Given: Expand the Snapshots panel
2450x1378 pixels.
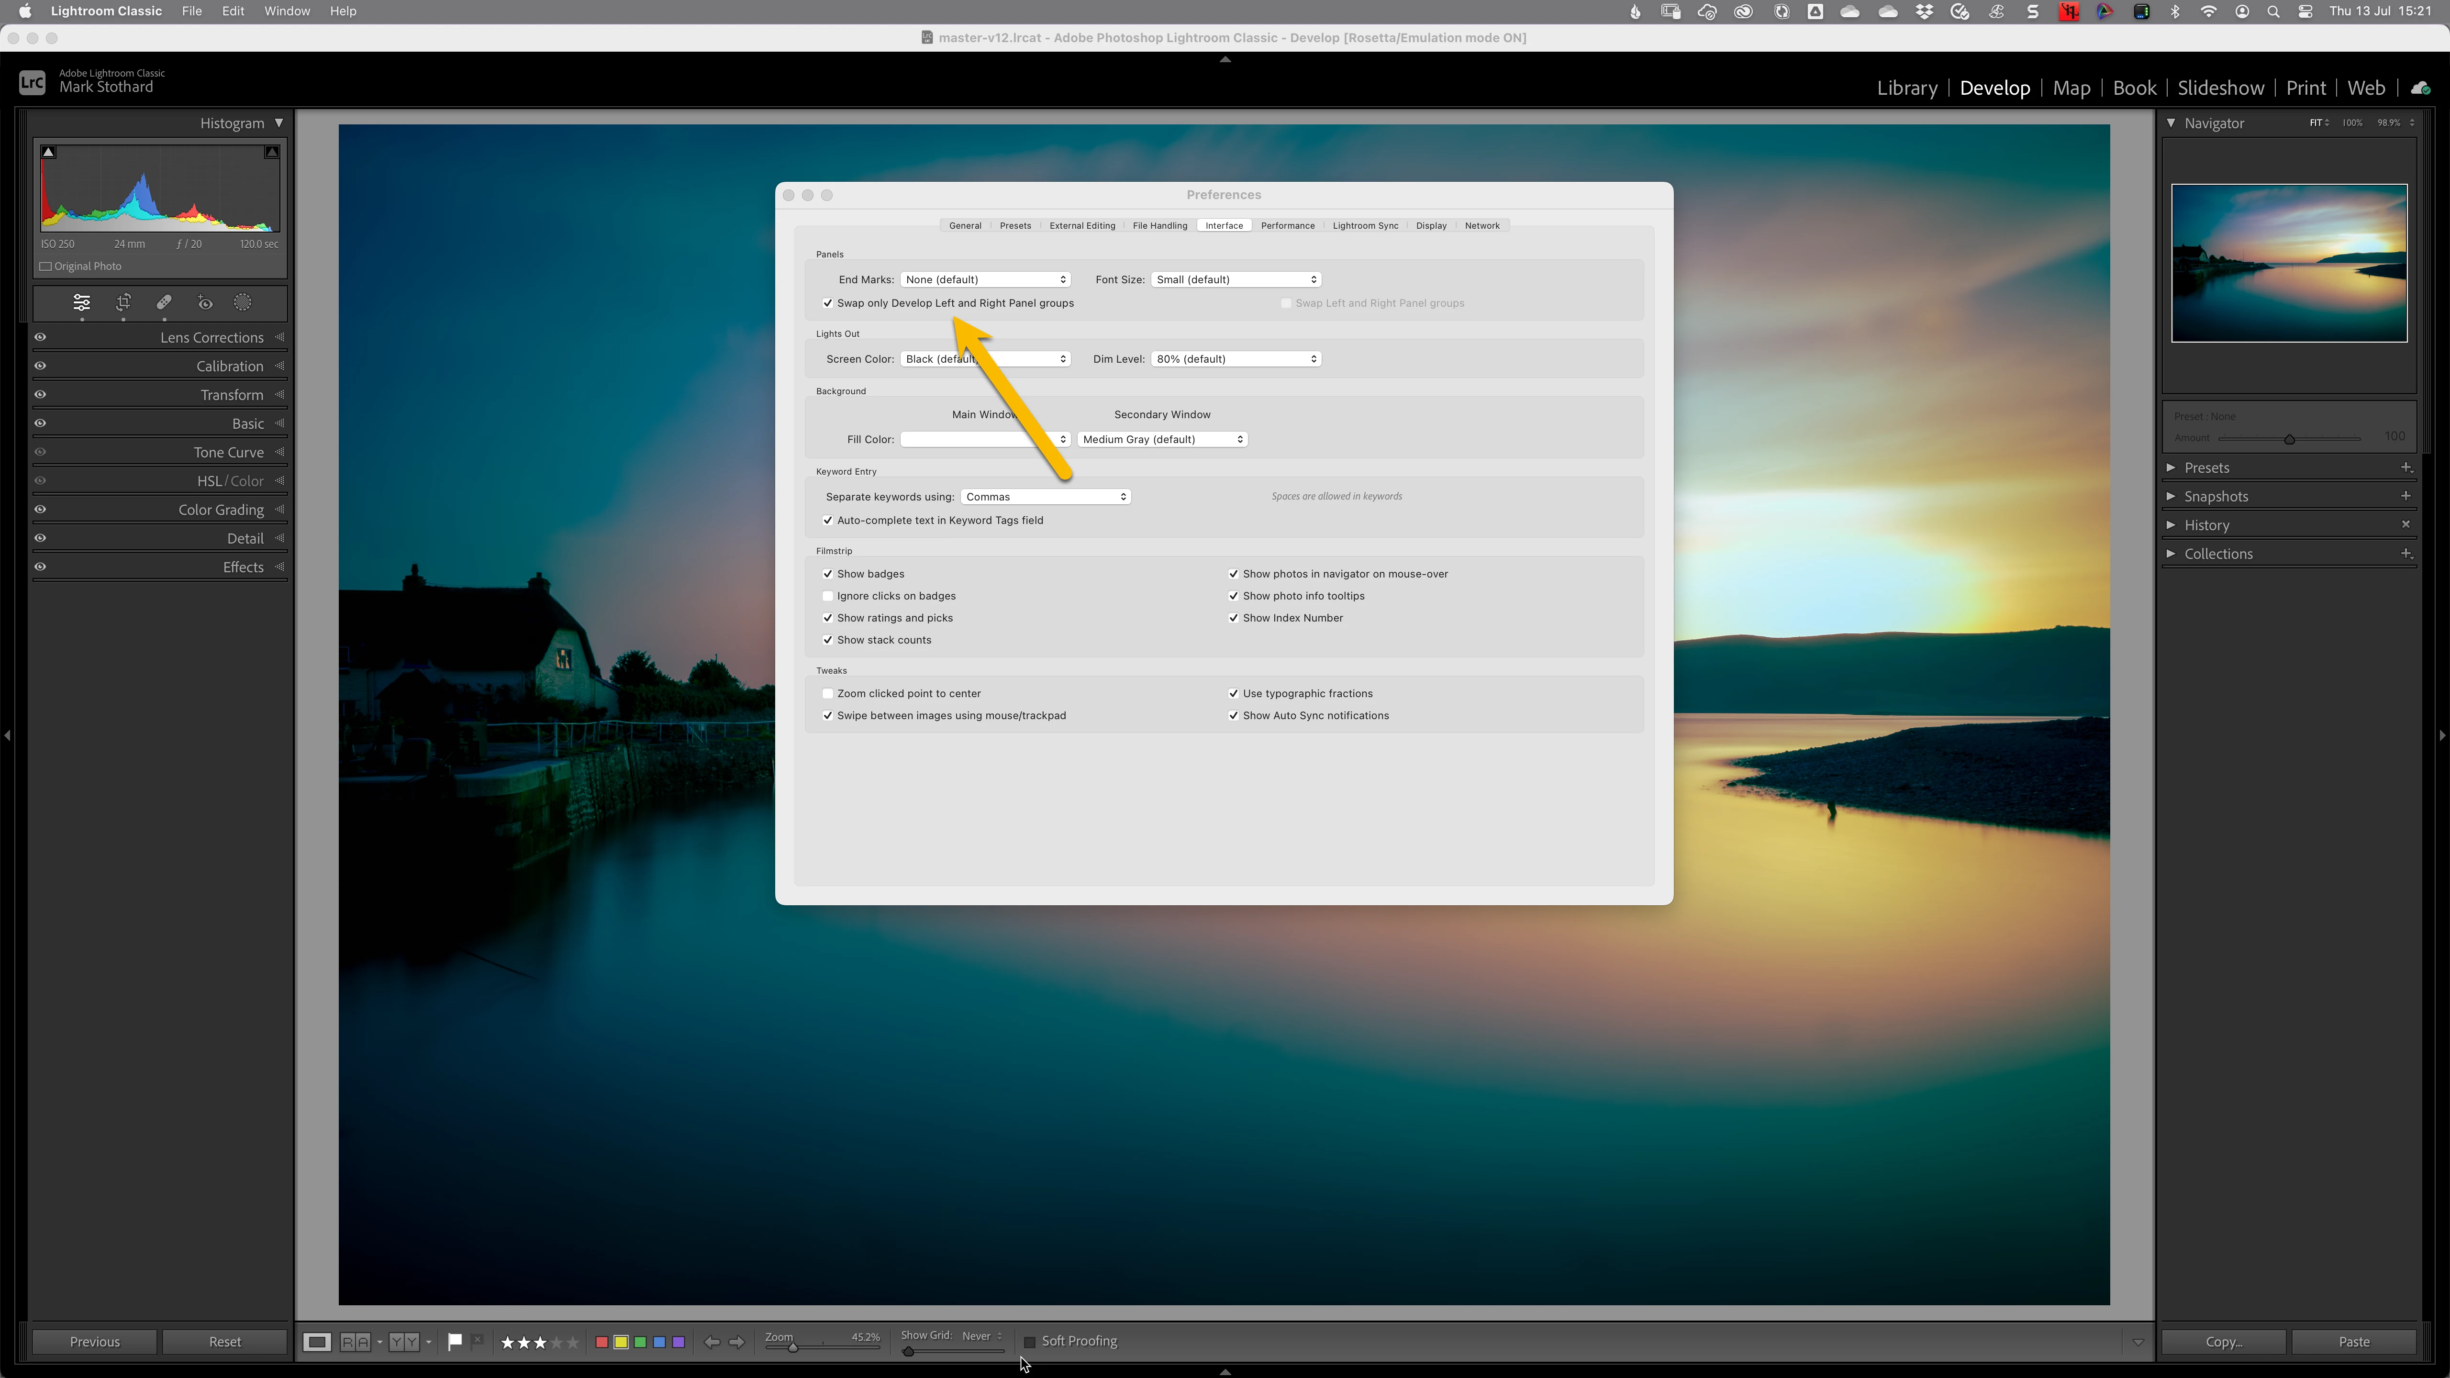Looking at the screenshot, I should (x=2172, y=497).
